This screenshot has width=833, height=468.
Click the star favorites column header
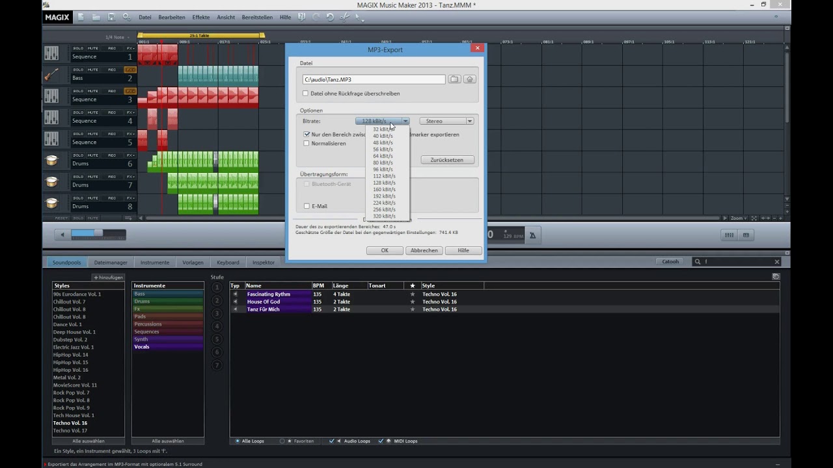(x=412, y=285)
